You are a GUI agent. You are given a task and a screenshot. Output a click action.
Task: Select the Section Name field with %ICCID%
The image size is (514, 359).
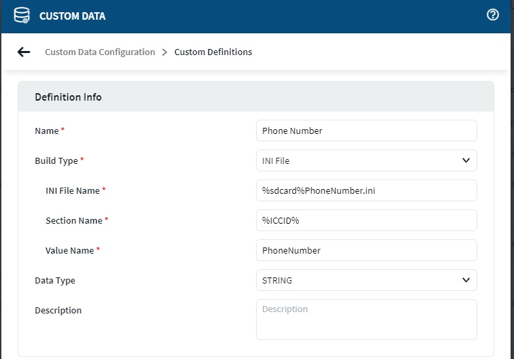pyautogui.click(x=366, y=220)
